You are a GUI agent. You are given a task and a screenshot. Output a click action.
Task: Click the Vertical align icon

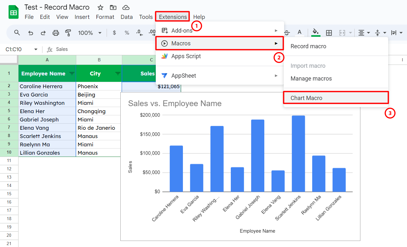tap(378, 33)
